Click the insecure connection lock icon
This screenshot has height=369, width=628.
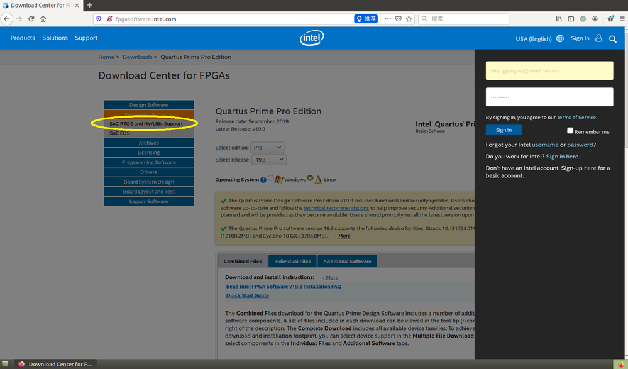[x=109, y=19]
